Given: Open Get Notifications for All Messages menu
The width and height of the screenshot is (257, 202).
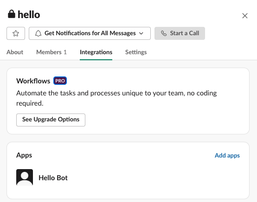Looking at the screenshot, I should pyautogui.click(x=90, y=33).
